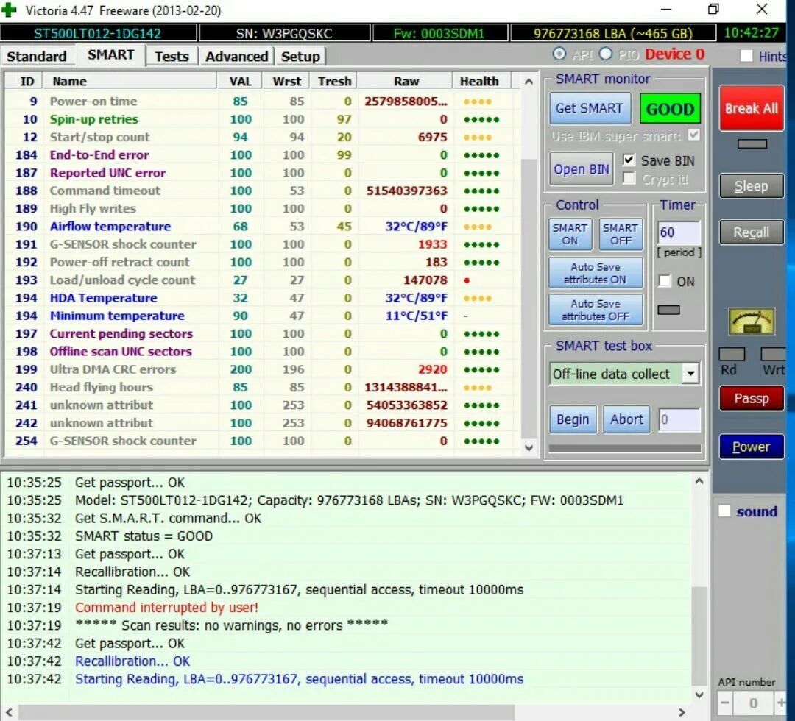Click log panel scroll up arrow

(x=699, y=481)
